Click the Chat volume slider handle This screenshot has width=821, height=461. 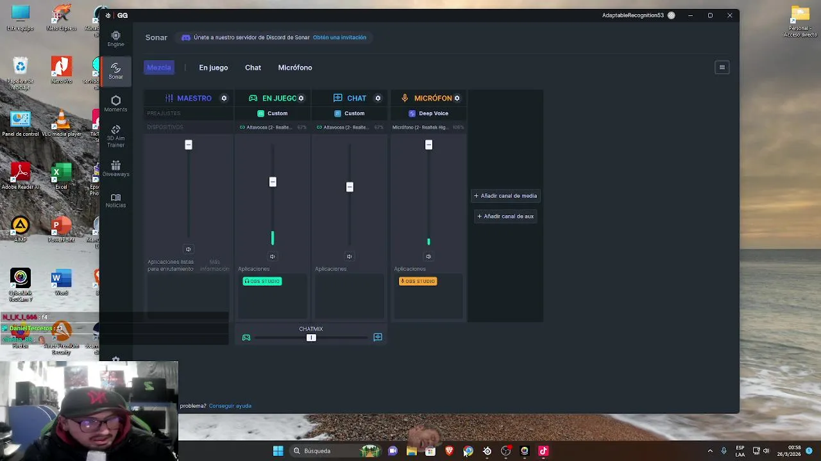click(x=350, y=187)
